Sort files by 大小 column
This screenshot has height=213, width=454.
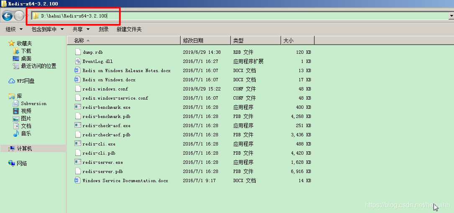pos(298,41)
